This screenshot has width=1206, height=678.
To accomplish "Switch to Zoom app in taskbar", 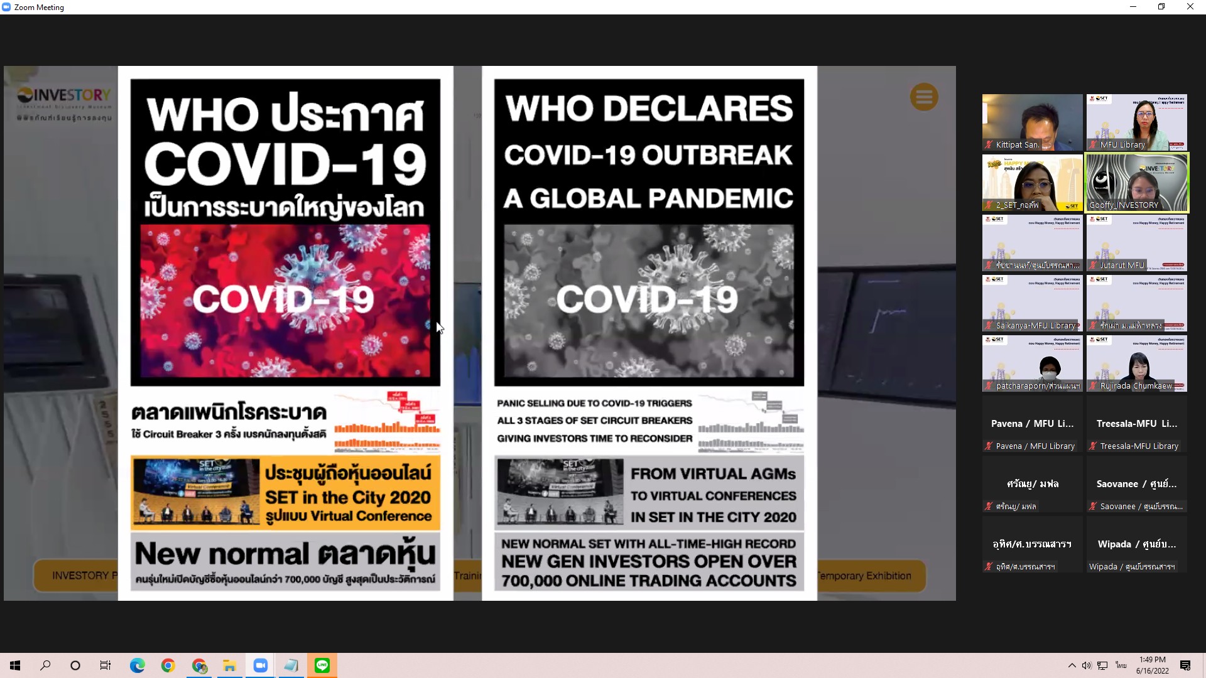I will click(260, 665).
